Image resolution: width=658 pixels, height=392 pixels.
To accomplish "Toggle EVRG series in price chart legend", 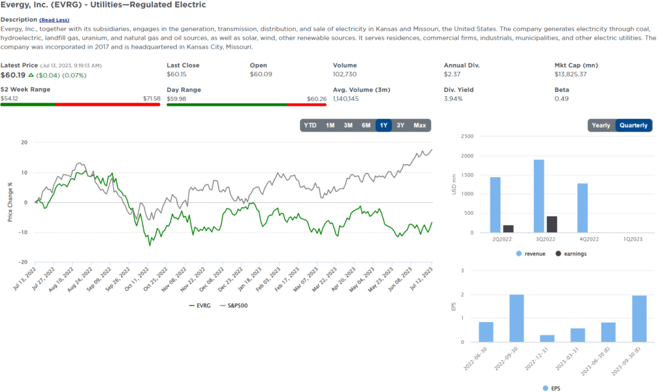I will (x=200, y=306).
